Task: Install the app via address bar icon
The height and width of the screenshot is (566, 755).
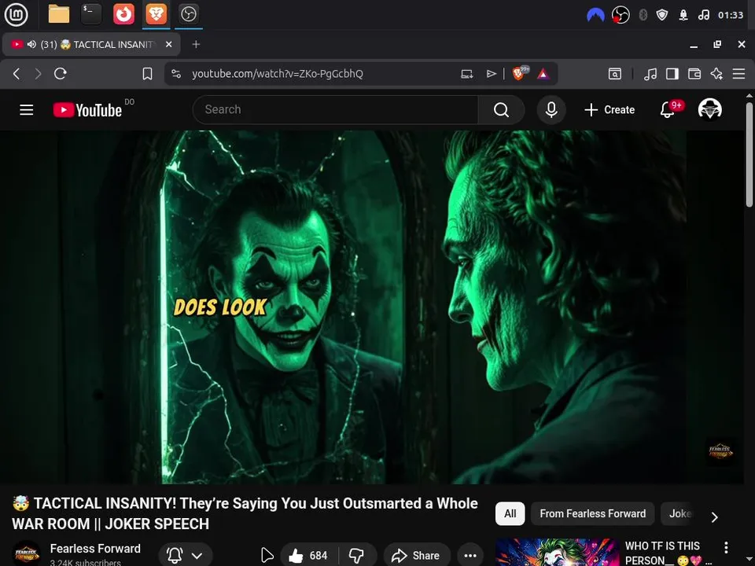Action: click(x=466, y=74)
